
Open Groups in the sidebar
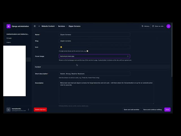(9, 38)
